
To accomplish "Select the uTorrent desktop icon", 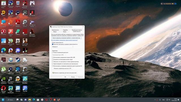I will (x=3, y=70).
